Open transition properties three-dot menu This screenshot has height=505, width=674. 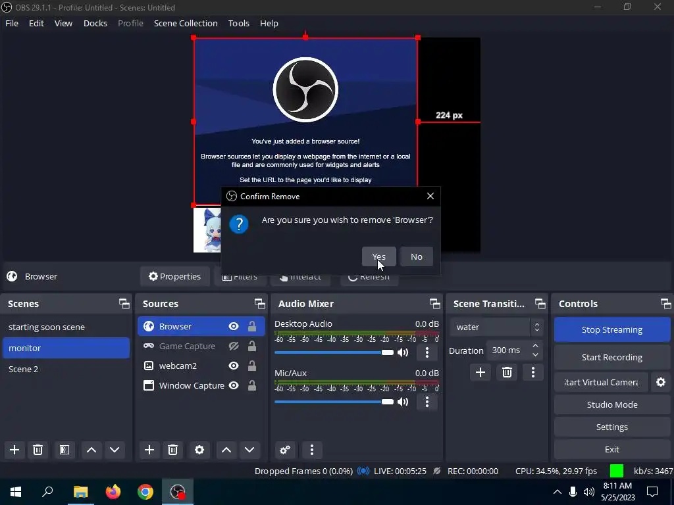tap(533, 372)
